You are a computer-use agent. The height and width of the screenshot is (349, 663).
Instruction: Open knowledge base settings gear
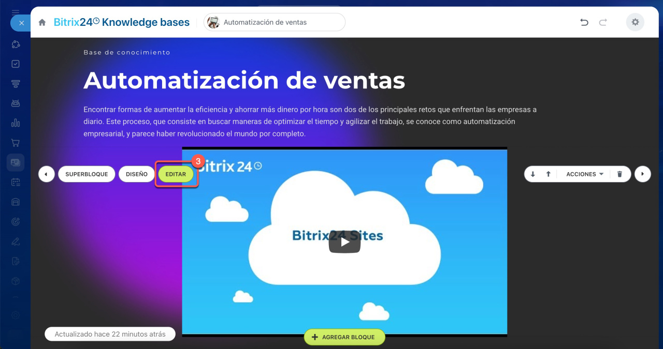tap(635, 22)
